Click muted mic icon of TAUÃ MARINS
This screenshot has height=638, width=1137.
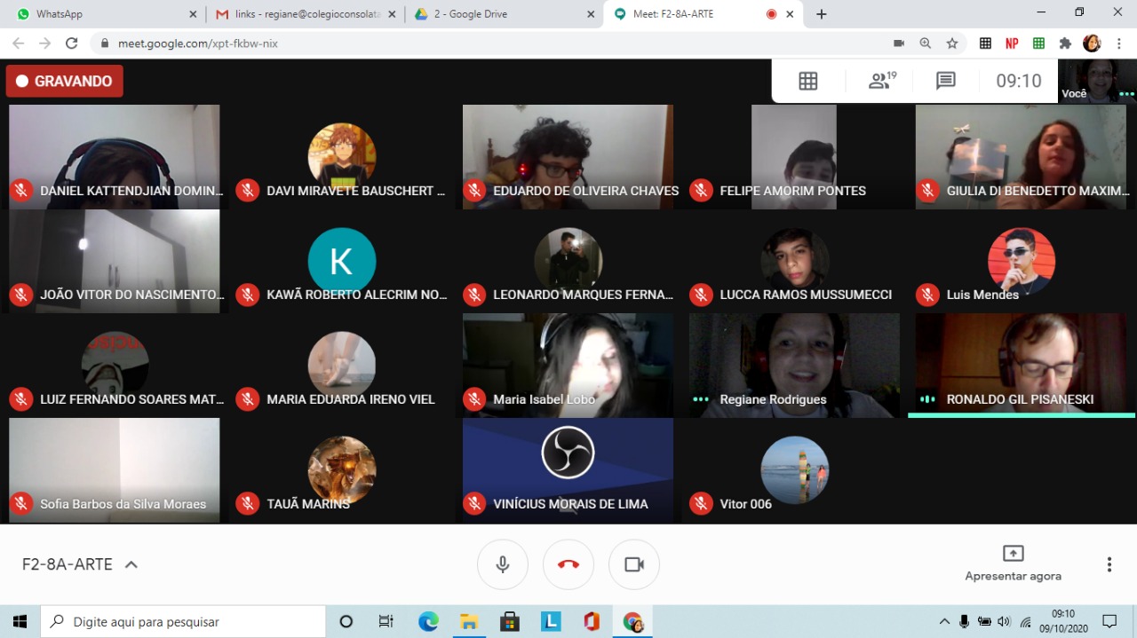[x=248, y=504]
